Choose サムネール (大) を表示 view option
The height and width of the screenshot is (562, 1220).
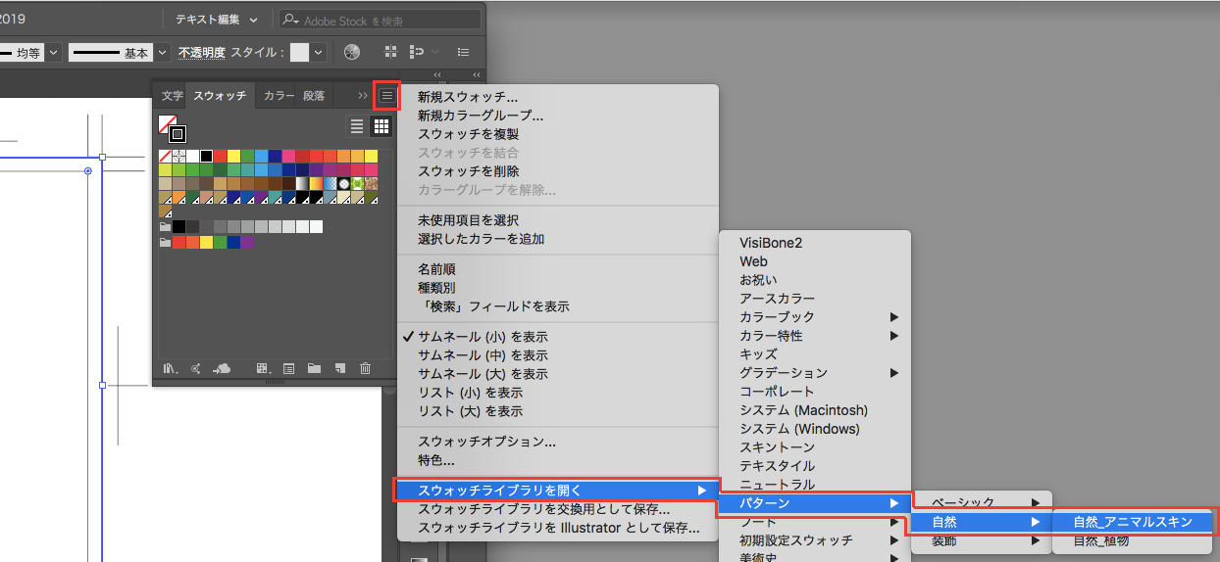[558, 374]
